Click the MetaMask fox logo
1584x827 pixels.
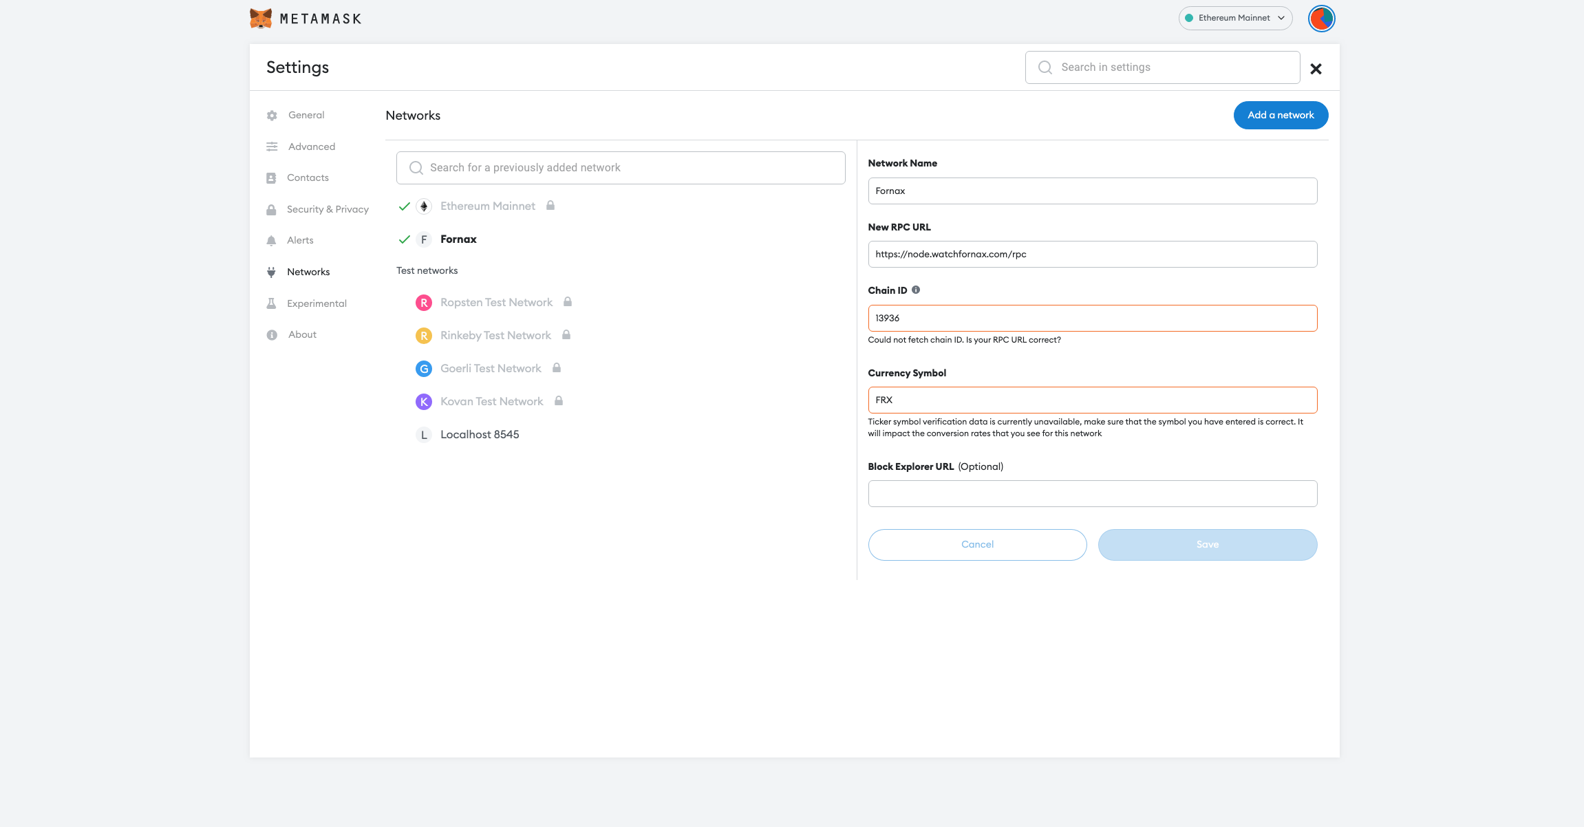coord(261,19)
